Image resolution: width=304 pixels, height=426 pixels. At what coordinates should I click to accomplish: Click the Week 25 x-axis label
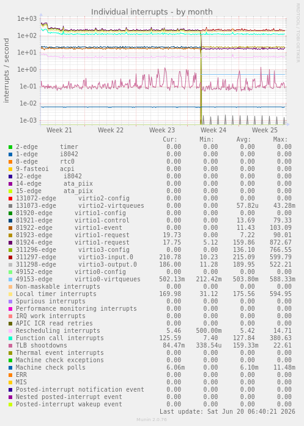coord(265,130)
